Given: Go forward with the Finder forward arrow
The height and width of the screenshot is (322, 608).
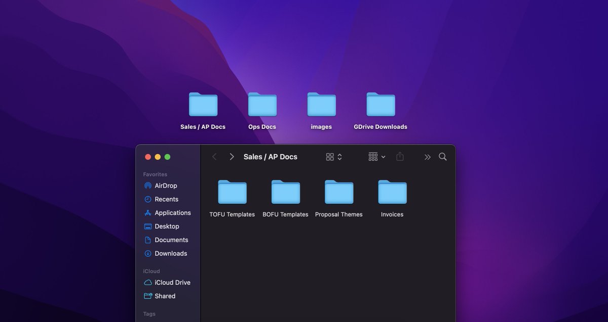Looking at the screenshot, I should coord(232,157).
